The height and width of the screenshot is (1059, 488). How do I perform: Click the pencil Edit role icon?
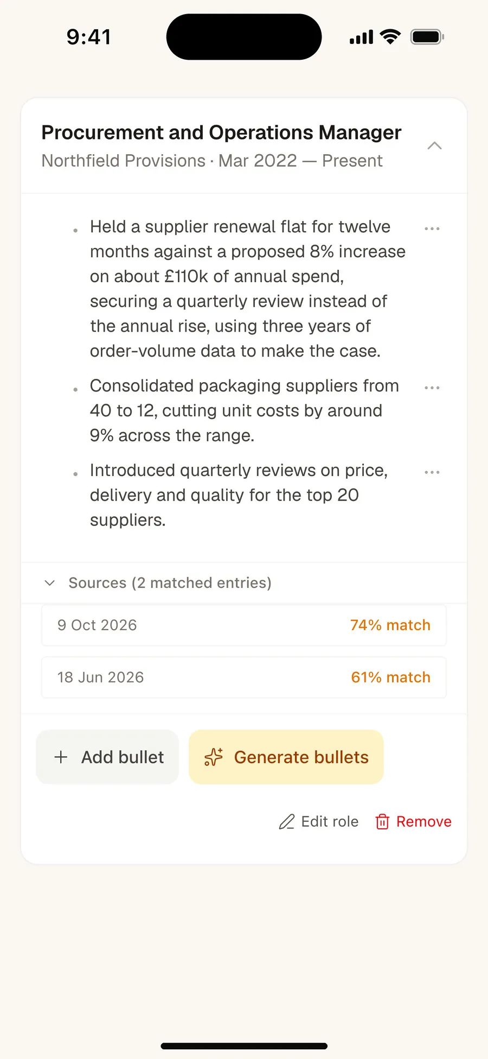tap(287, 822)
